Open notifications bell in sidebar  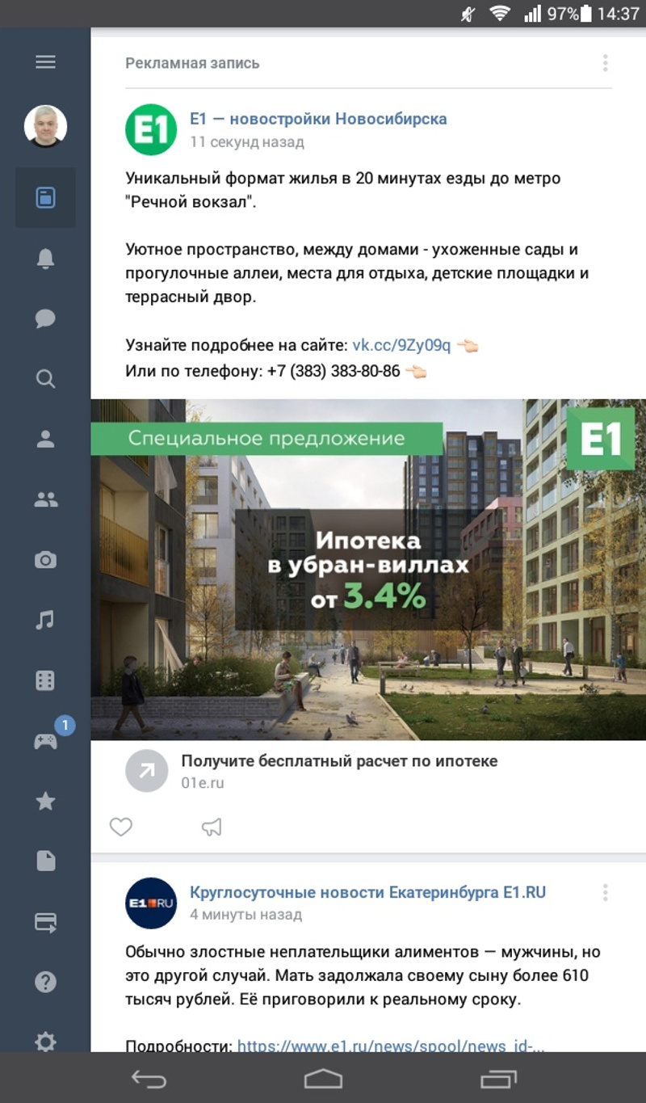[45, 259]
